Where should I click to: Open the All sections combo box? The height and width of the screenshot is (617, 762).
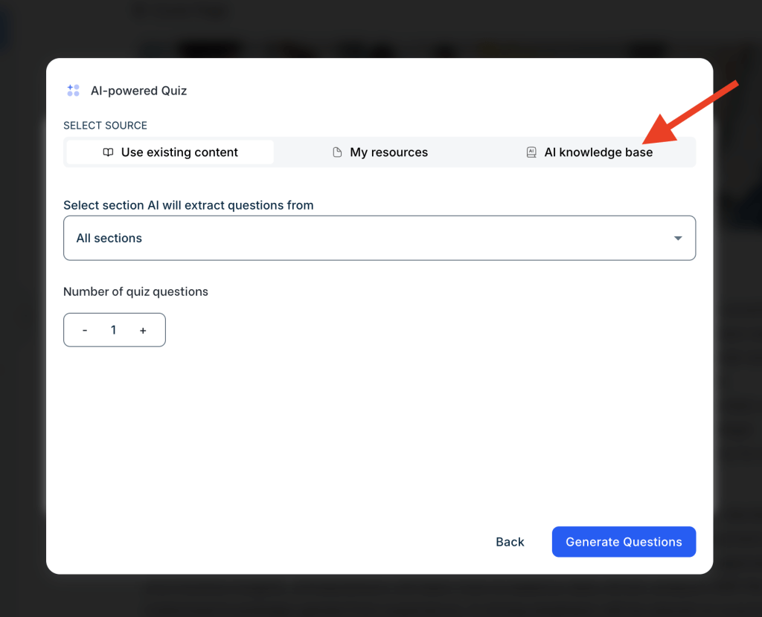[372, 238]
